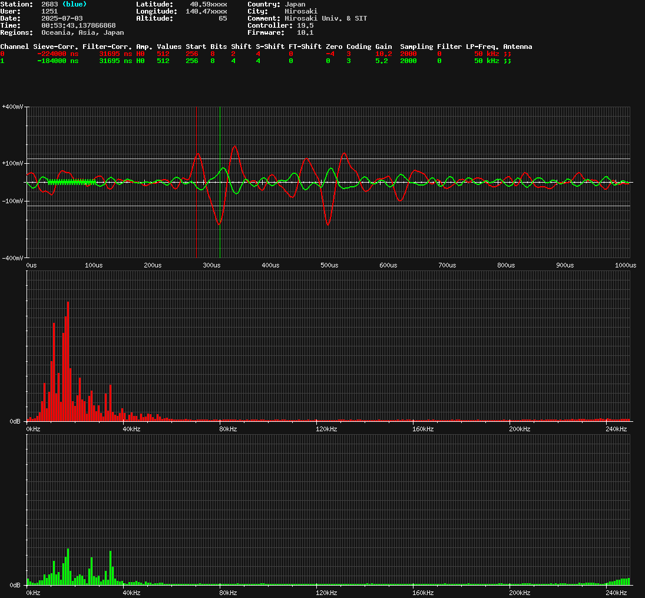Click the "Sampling" column header

click(416, 47)
